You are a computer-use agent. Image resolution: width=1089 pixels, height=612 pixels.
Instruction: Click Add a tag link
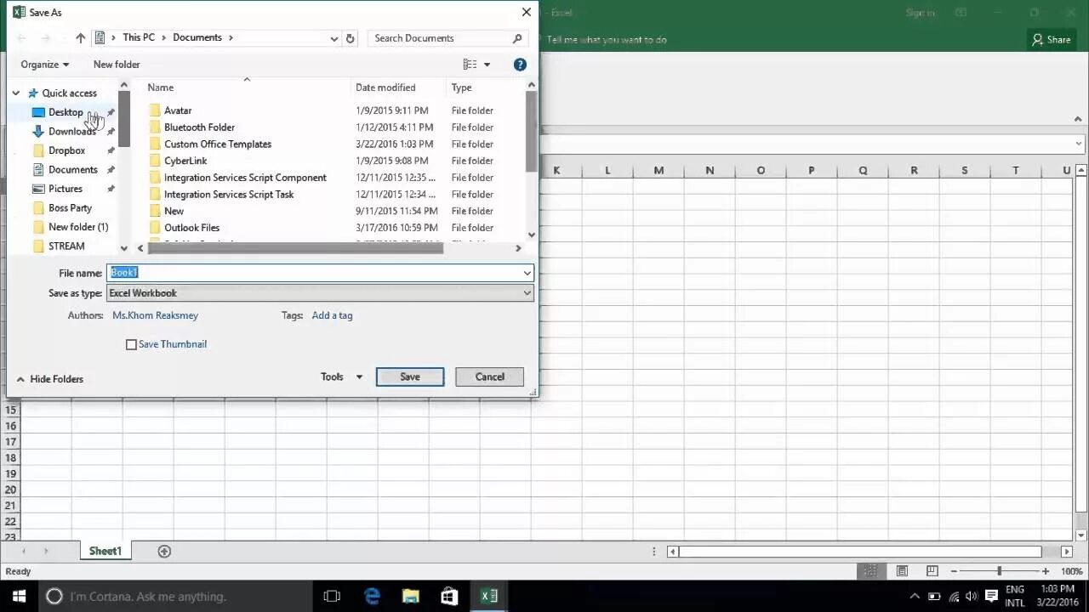coord(332,315)
